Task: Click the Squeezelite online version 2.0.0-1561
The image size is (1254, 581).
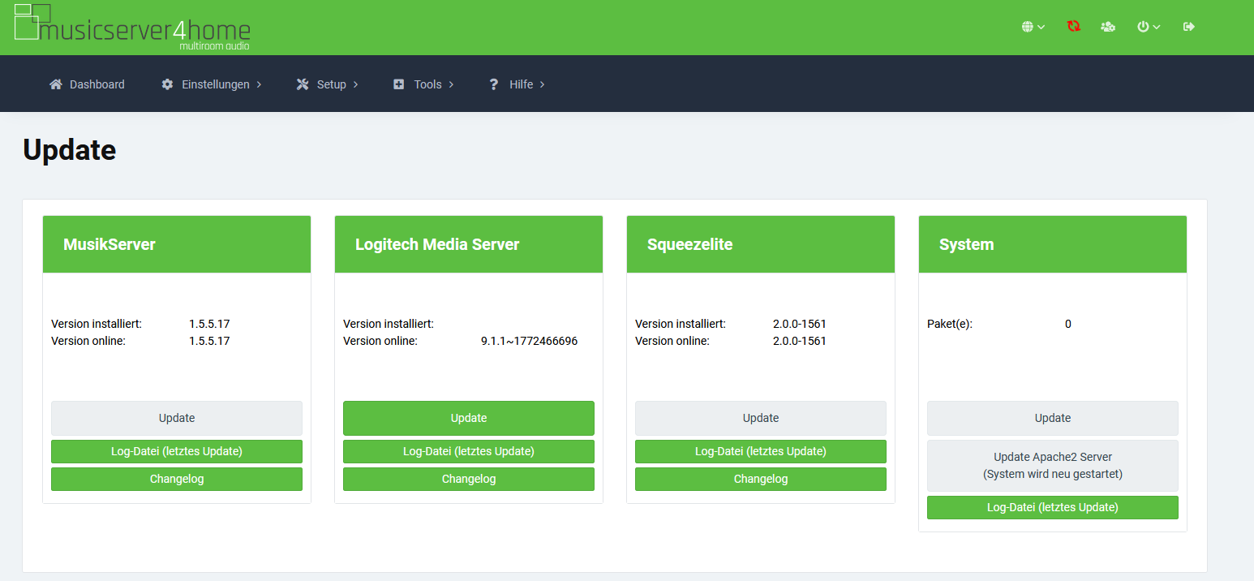Action: (800, 341)
